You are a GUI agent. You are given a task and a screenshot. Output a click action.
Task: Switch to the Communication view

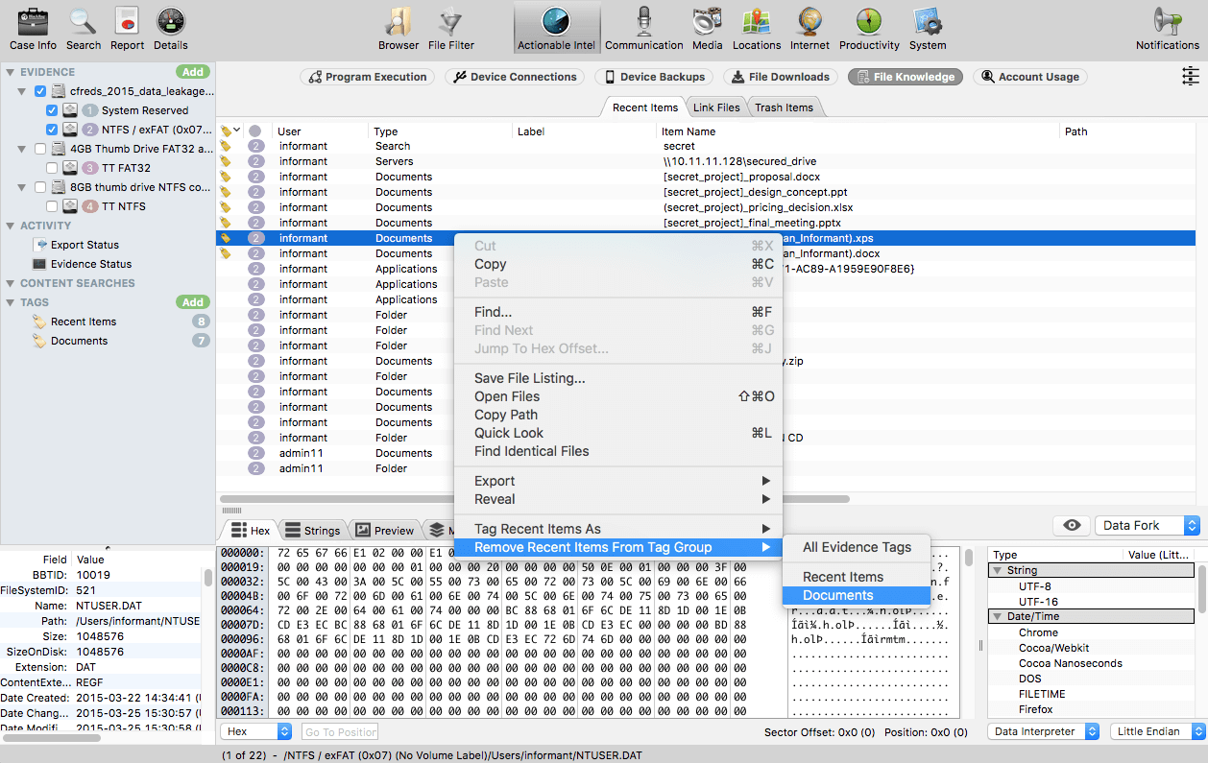[x=643, y=27]
